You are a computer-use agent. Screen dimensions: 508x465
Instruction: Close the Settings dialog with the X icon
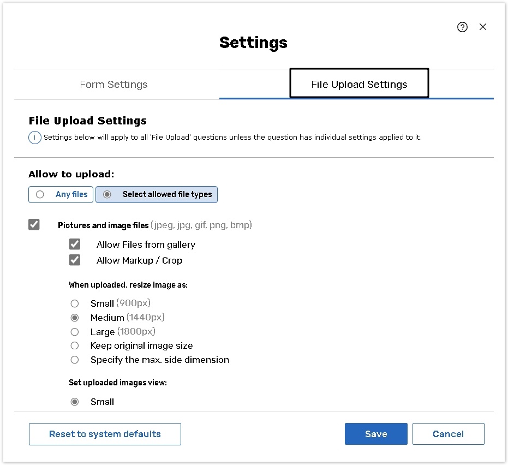483,27
